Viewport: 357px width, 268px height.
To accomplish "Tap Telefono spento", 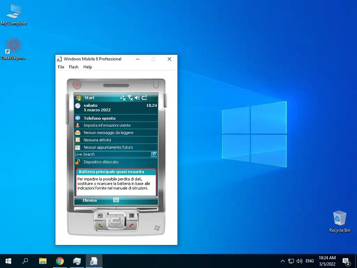I will point(100,118).
